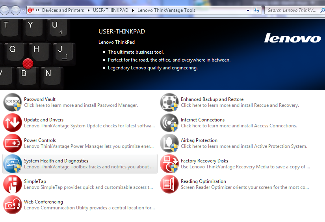
Task: Click the Password Vault title text
Action: pos(40,99)
